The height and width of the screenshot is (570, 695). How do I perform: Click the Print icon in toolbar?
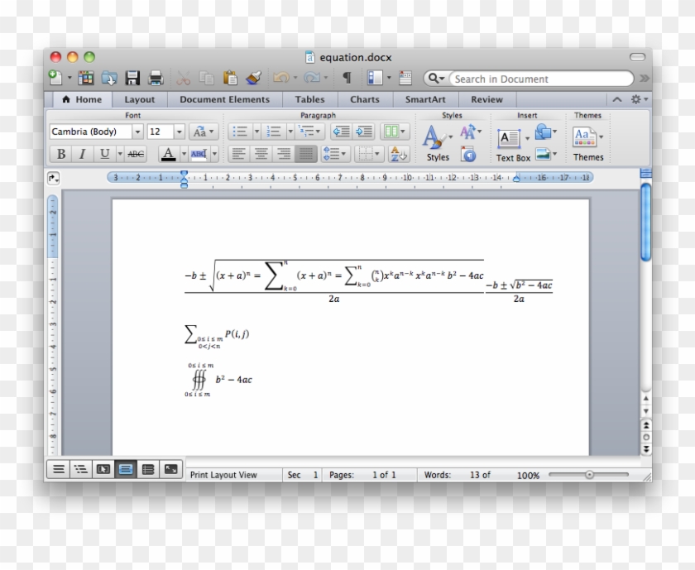tap(155, 78)
